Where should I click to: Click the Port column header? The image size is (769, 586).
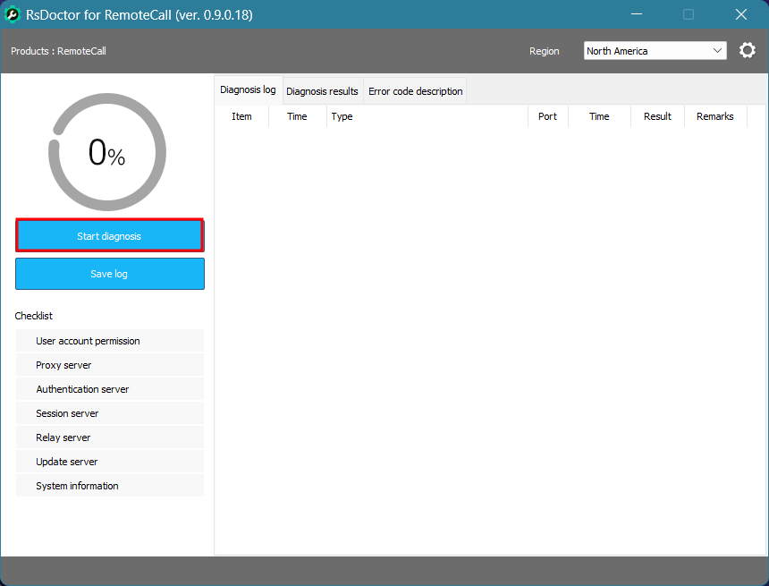point(548,116)
